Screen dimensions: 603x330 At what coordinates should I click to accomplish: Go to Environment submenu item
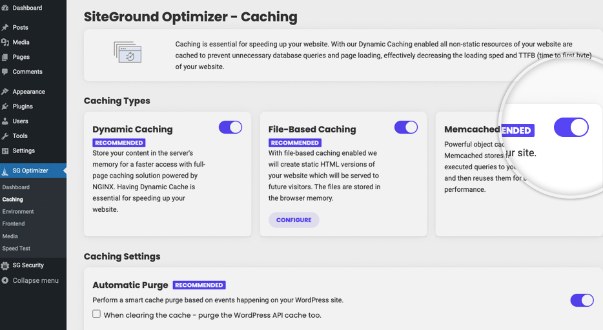[x=18, y=212]
